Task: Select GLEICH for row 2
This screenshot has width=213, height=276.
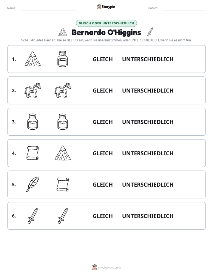Action: [103, 91]
